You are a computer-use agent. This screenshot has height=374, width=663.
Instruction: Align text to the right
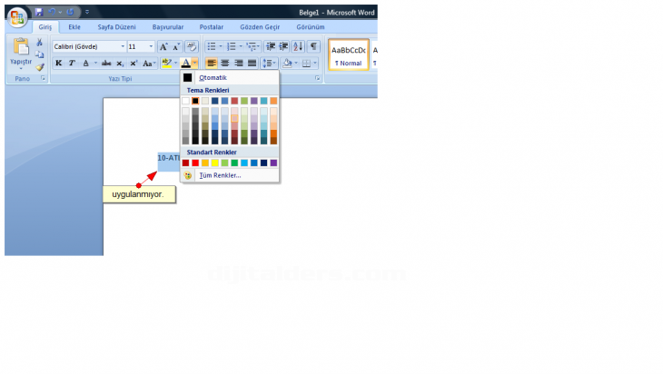click(x=239, y=63)
